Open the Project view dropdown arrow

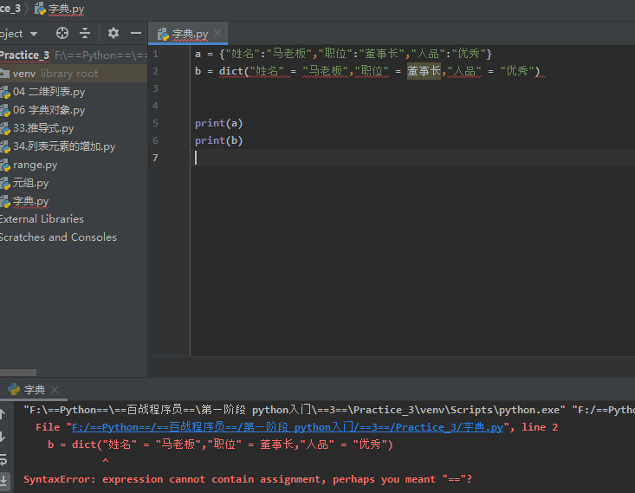pyautogui.click(x=34, y=34)
